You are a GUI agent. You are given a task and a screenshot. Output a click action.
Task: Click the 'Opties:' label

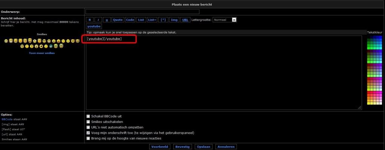pyautogui.click(x=7, y=115)
